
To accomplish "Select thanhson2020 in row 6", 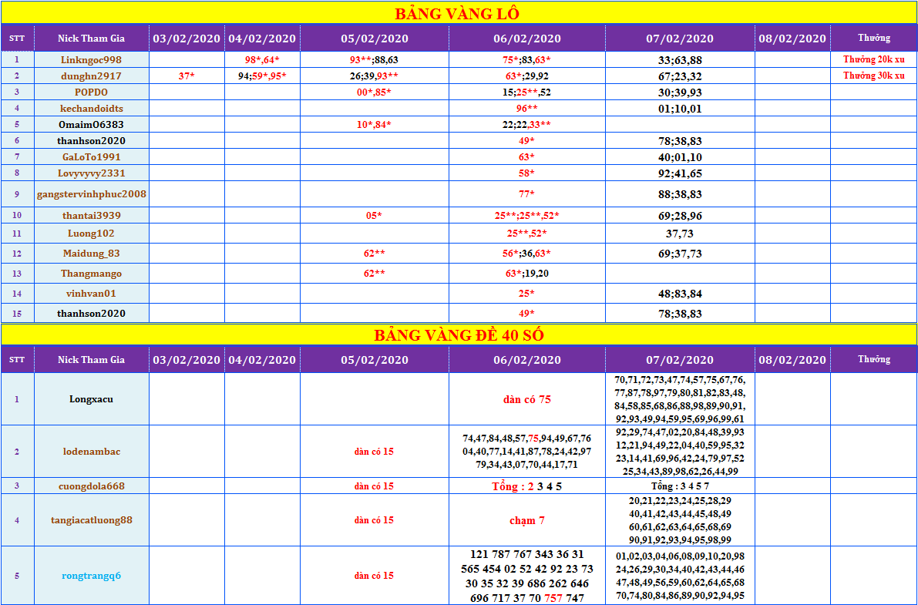I will (91, 140).
